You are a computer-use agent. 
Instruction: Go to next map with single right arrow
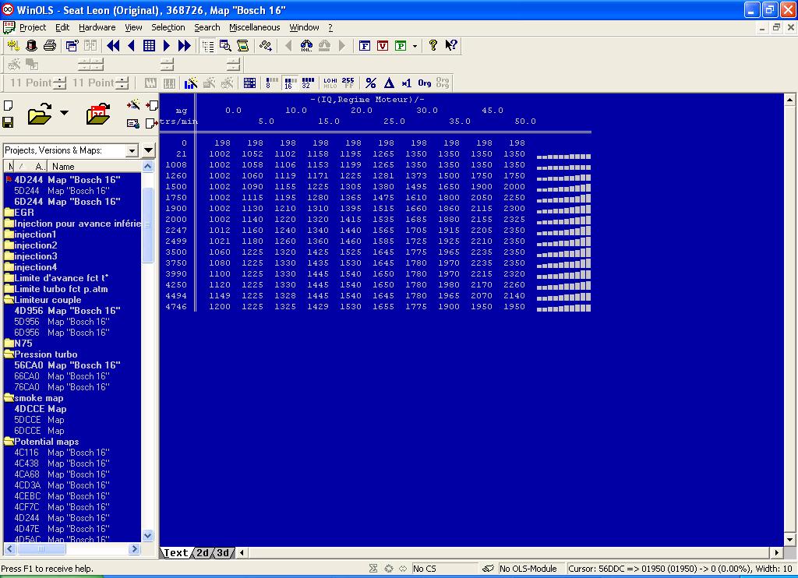tap(167, 46)
